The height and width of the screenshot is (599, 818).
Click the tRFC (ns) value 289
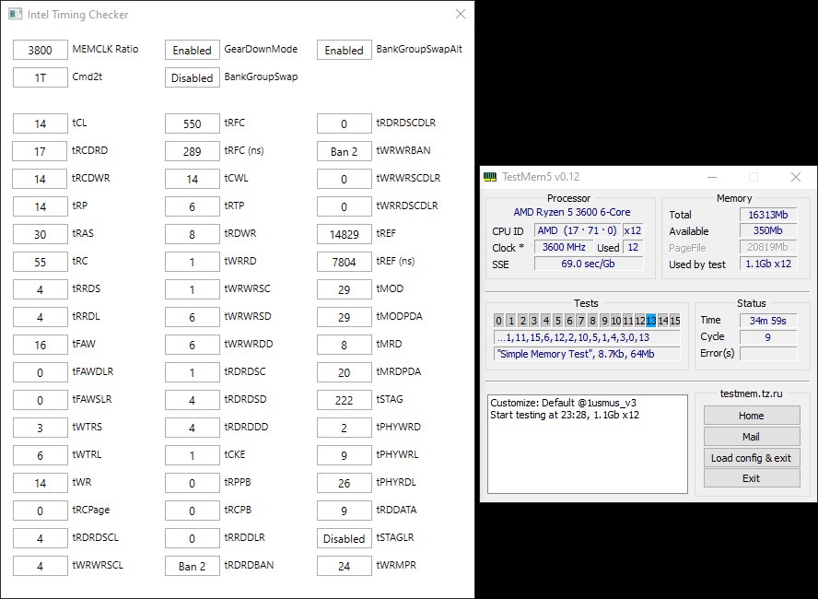tap(192, 151)
